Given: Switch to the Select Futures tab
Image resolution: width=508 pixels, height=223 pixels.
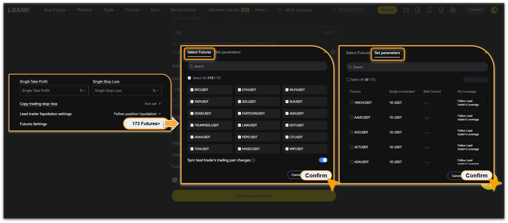Looking at the screenshot, I should pyautogui.click(x=199, y=52).
